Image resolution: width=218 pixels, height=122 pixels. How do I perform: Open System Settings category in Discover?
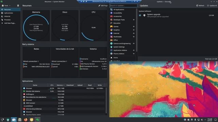coord(123,47)
